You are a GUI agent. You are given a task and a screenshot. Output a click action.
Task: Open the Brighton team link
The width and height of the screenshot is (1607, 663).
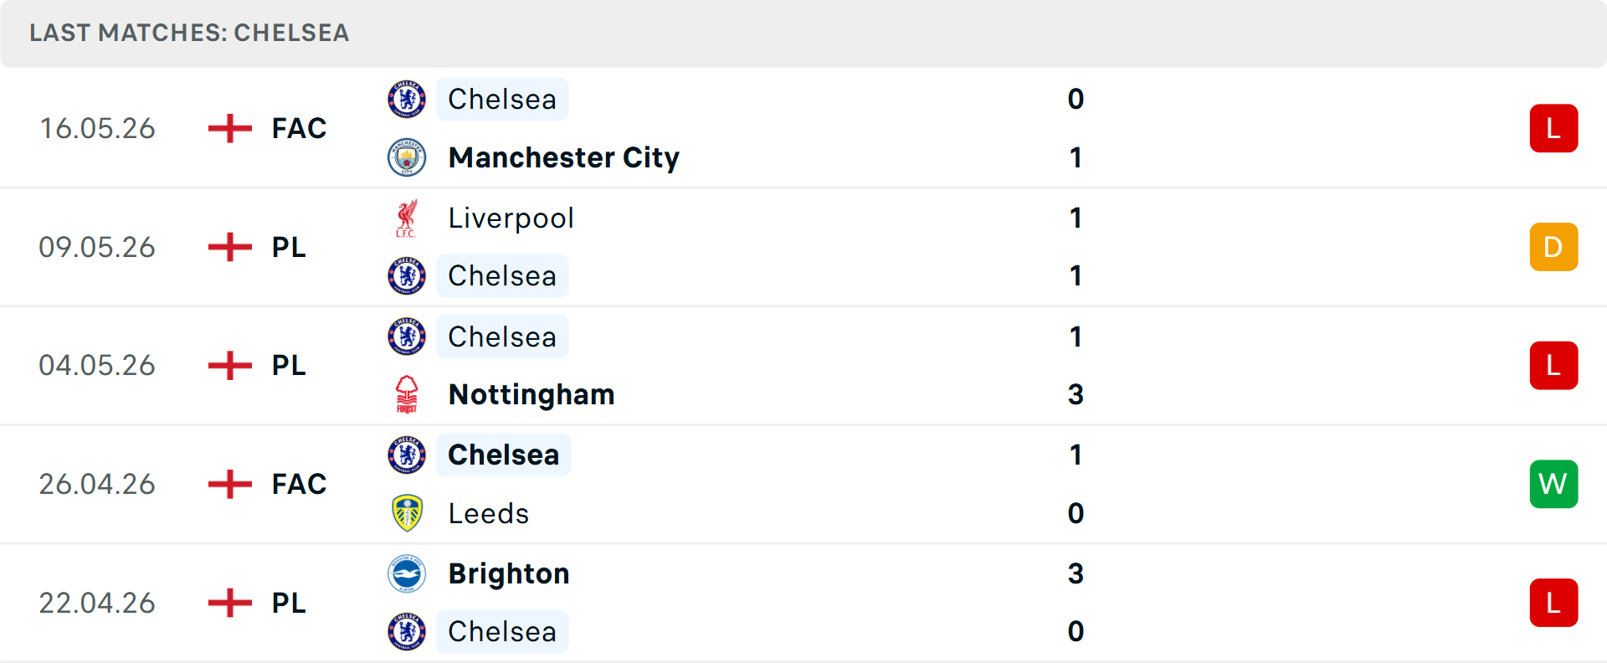coord(509,573)
